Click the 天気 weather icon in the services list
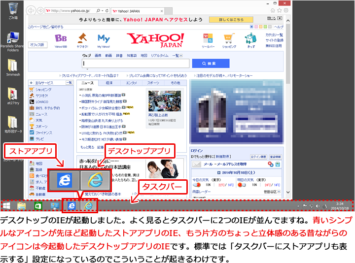Viewport: 355px width, 263px height. [x=32, y=120]
